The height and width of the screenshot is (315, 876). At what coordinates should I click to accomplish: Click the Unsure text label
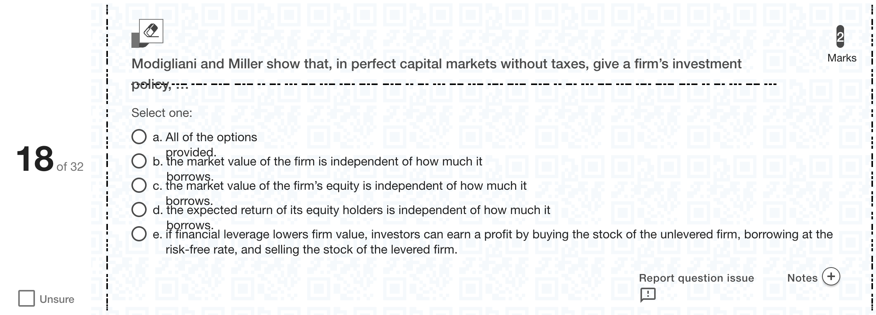(57, 299)
